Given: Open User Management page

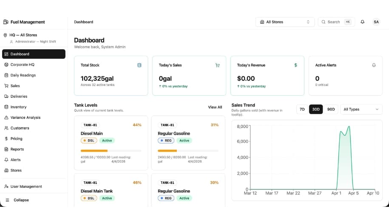Looking at the screenshot, I should click(34, 186).
